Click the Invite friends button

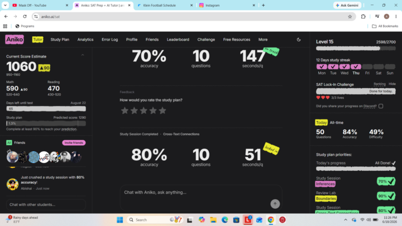74,143
